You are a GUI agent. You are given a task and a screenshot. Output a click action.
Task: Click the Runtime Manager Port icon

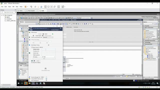click(29, 77)
